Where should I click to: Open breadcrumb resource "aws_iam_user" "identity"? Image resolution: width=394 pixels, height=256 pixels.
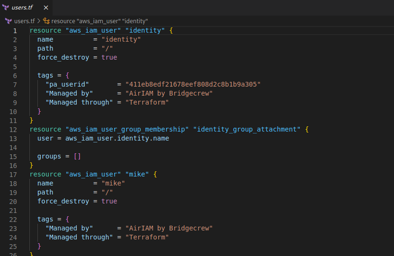pos(99,21)
